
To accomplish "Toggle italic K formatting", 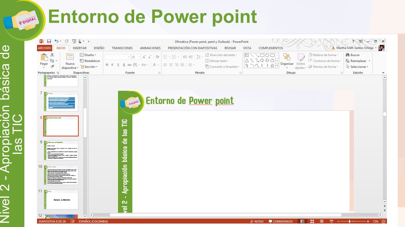I will (x=113, y=65).
